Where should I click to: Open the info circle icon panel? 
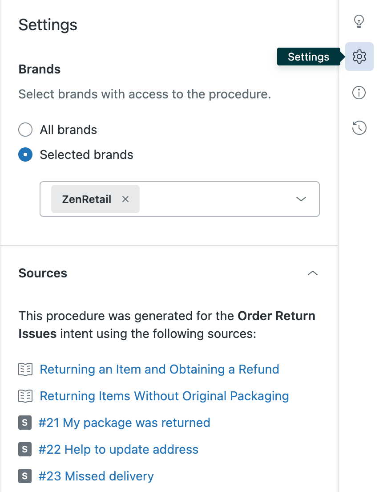click(x=359, y=93)
